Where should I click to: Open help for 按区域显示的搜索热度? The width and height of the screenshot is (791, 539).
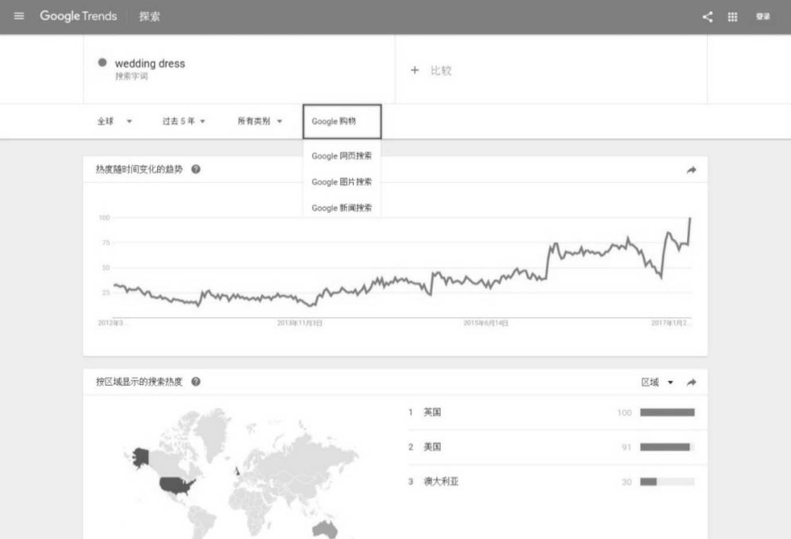tap(196, 382)
